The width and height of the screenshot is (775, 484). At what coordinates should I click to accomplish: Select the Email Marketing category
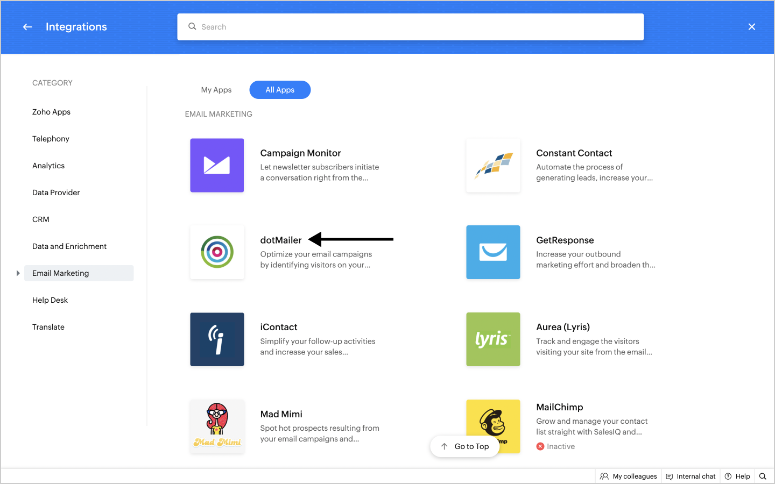point(79,273)
